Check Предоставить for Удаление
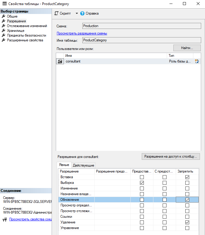The width and height of the screenshot is (205, 235). pos(142,223)
